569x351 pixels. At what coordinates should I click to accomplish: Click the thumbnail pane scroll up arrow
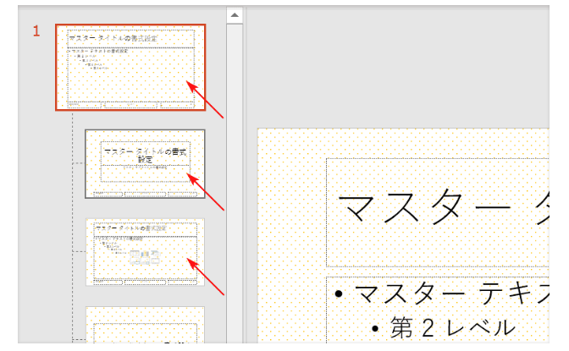click(235, 15)
